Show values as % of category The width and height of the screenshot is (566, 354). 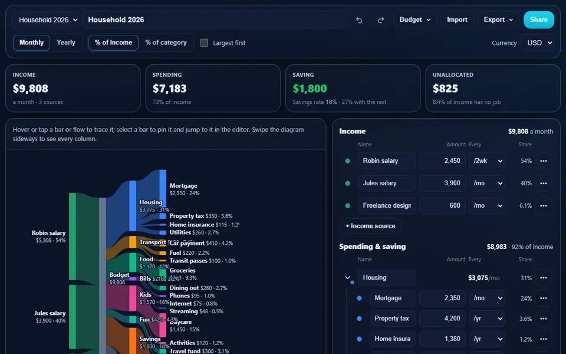[166, 42]
